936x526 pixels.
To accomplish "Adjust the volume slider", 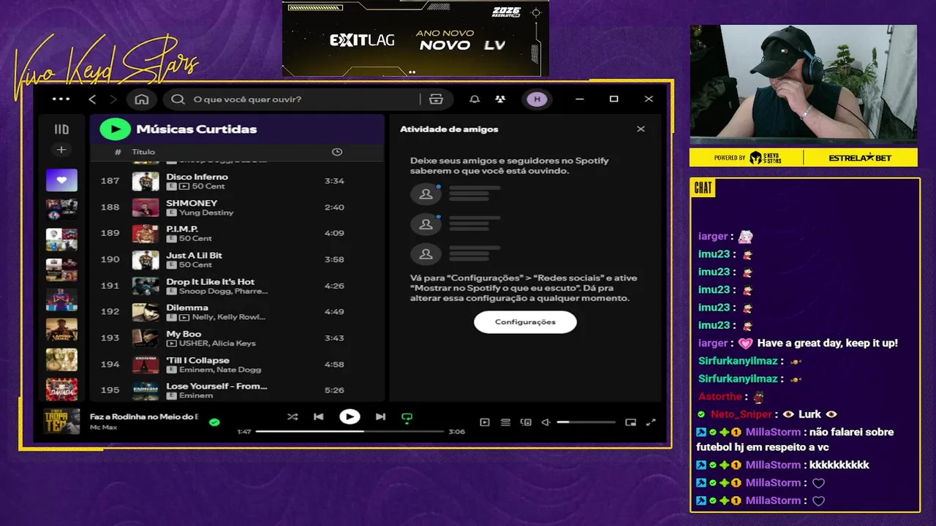I will [x=586, y=422].
